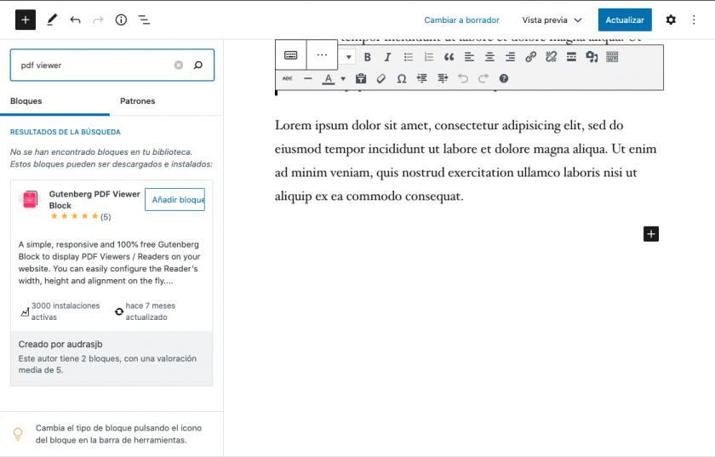This screenshot has height=457, width=715.
Task: Switch to the Patrones tab
Action: point(138,101)
